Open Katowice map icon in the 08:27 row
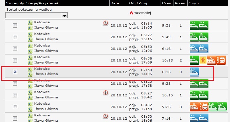 point(30,92)
